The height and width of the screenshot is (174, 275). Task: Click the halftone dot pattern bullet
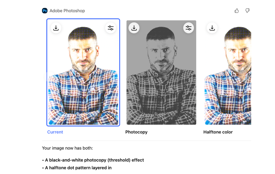(78, 168)
